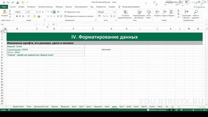This screenshot has height=117, width=208.
Task: Select the Format Painter brush icon
Action: 10,17
